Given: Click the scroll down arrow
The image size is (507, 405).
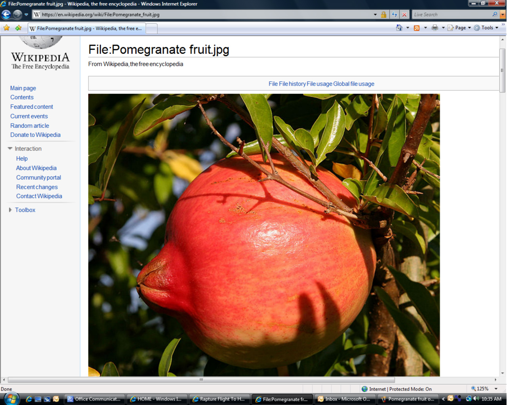Looking at the screenshot, I should 503,373.
